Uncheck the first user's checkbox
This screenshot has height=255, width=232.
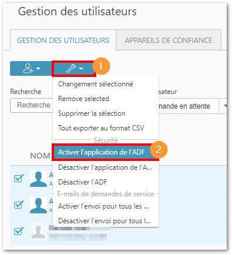tap(19, 178)
